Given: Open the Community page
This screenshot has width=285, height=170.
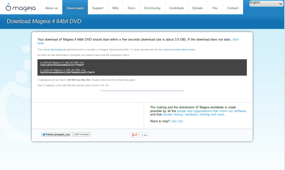Looking at the screenshot, I should [x=152, y=8].
